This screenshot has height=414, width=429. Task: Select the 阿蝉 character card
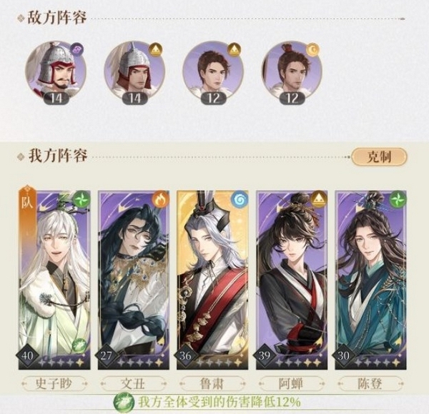coord(292,280)
